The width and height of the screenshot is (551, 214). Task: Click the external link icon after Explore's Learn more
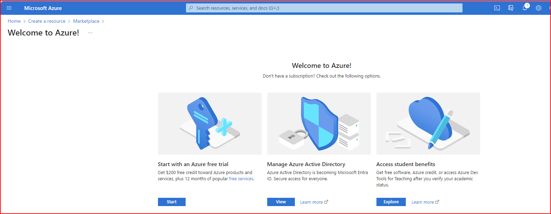[x=437, y=202]
